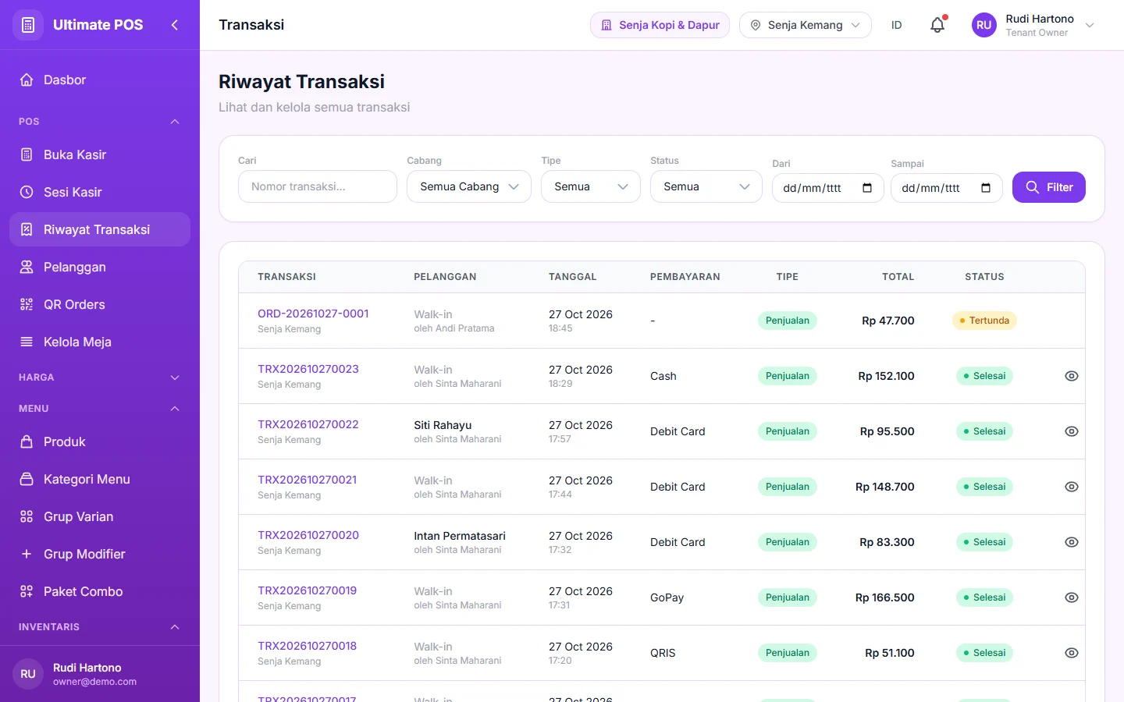The height and width of the screenshot is (702, 1124).
Task: Collapse the POS sidebar section
Action: click(x=175, y=122)
